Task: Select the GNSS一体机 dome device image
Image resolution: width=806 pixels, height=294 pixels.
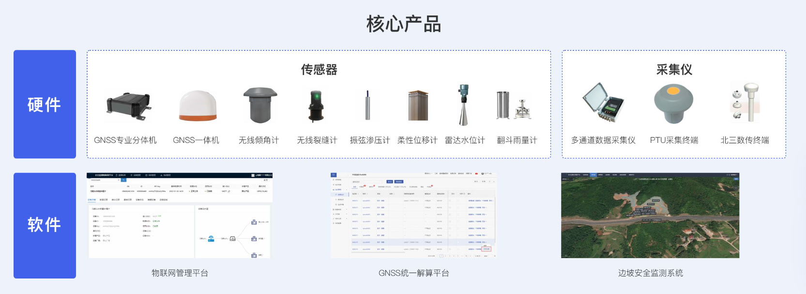Action: tap(198, 106)
